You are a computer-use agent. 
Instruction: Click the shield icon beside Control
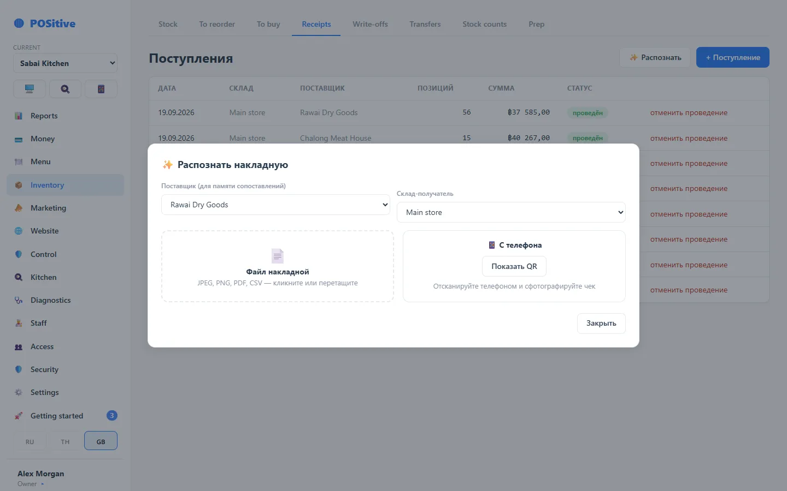pos(19,254)
